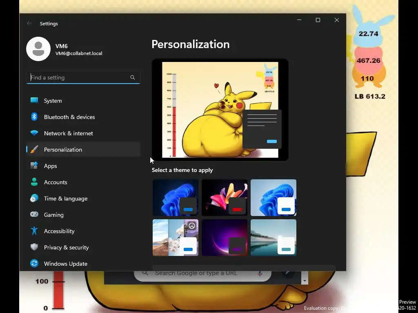Click the Personalization paintbrush icon
Viewport: 418px width, 313px height.
34,149
